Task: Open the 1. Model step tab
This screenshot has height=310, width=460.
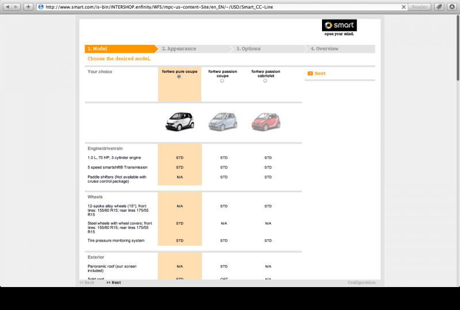Action: click(x=121, y=49)
